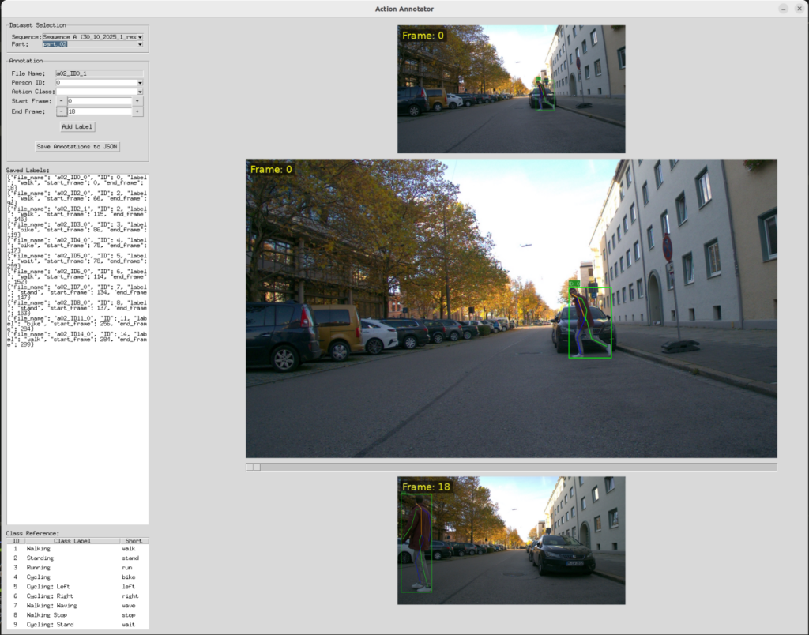Click the frame slider handle
This screenshot has width=809, height=635.
(x=253, y=467)
